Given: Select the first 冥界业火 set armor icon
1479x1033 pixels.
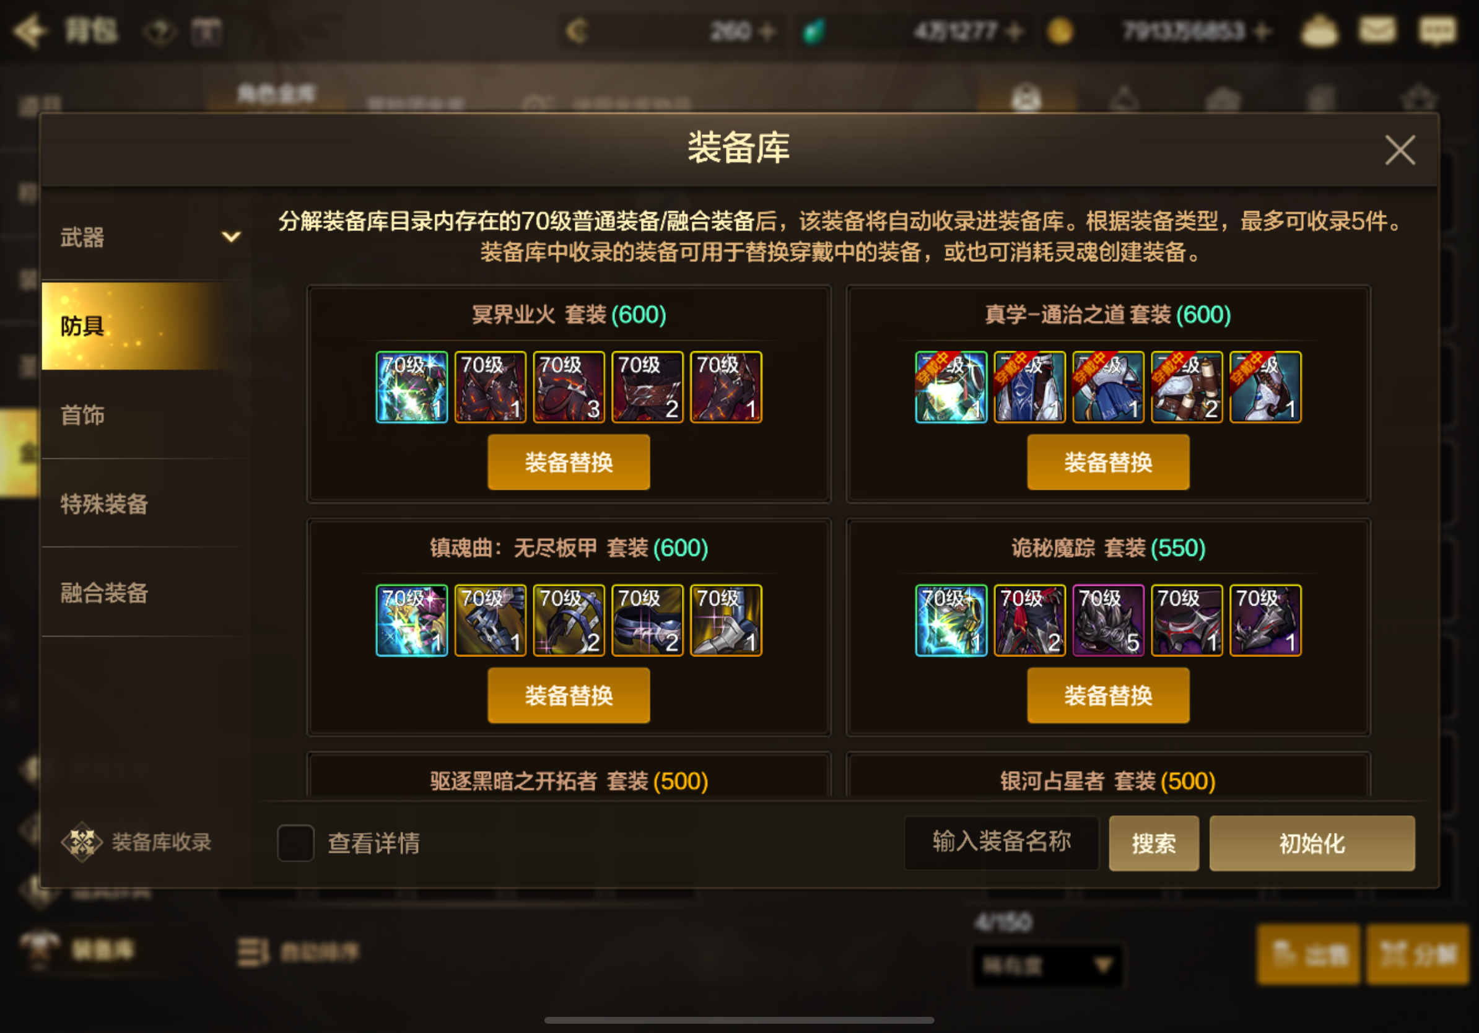Looking at the screenshot, I should (412, 387).
